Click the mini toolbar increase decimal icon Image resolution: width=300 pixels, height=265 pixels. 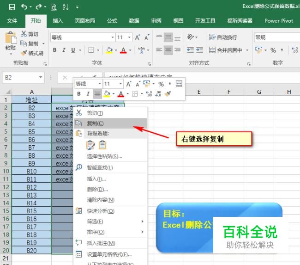click(x=149, y=94)
